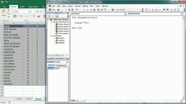This screenshot has width=186, height=104.
Task: Collapse the Modules folder node
Action: pyautogui.click(x=51, y=36)
